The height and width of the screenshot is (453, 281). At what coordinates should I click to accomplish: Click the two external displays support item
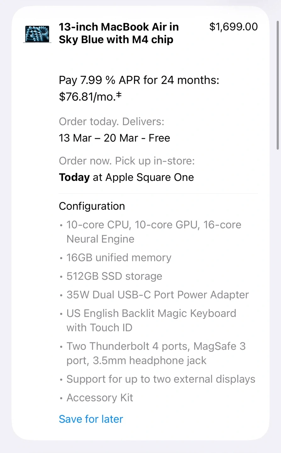(160, 379)
